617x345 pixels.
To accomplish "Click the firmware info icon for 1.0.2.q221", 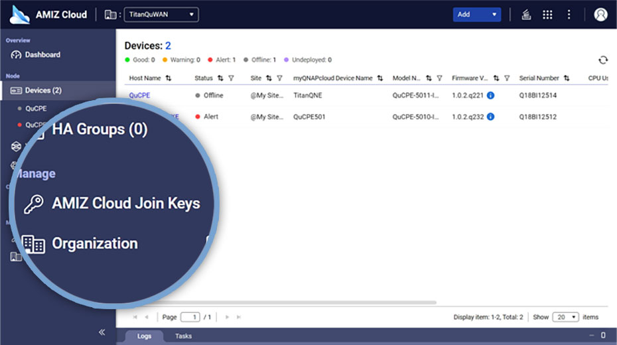I will click(x=490, y=96).
